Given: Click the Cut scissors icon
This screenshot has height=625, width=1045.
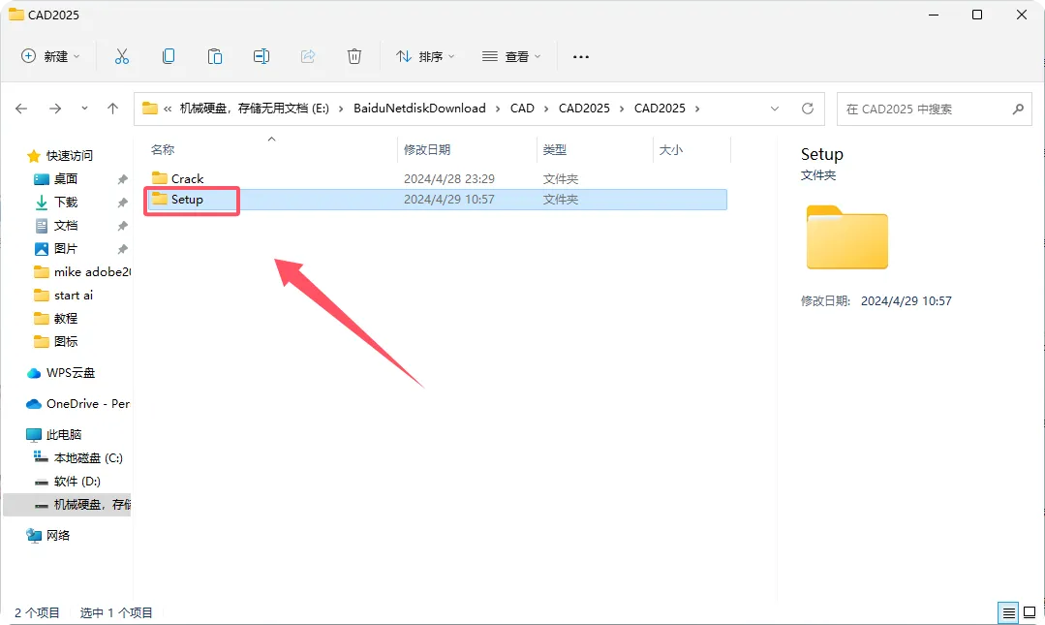Looking at the screenshot, I should (x=121, y=57).
